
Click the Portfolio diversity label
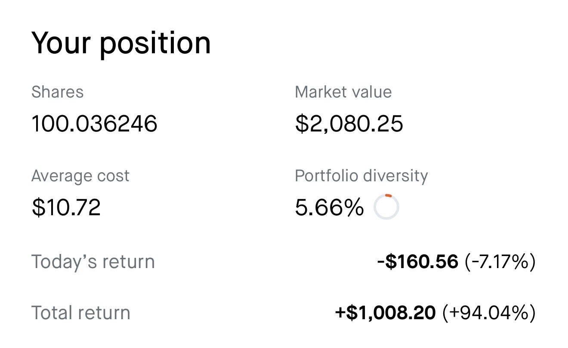(361, 176)
